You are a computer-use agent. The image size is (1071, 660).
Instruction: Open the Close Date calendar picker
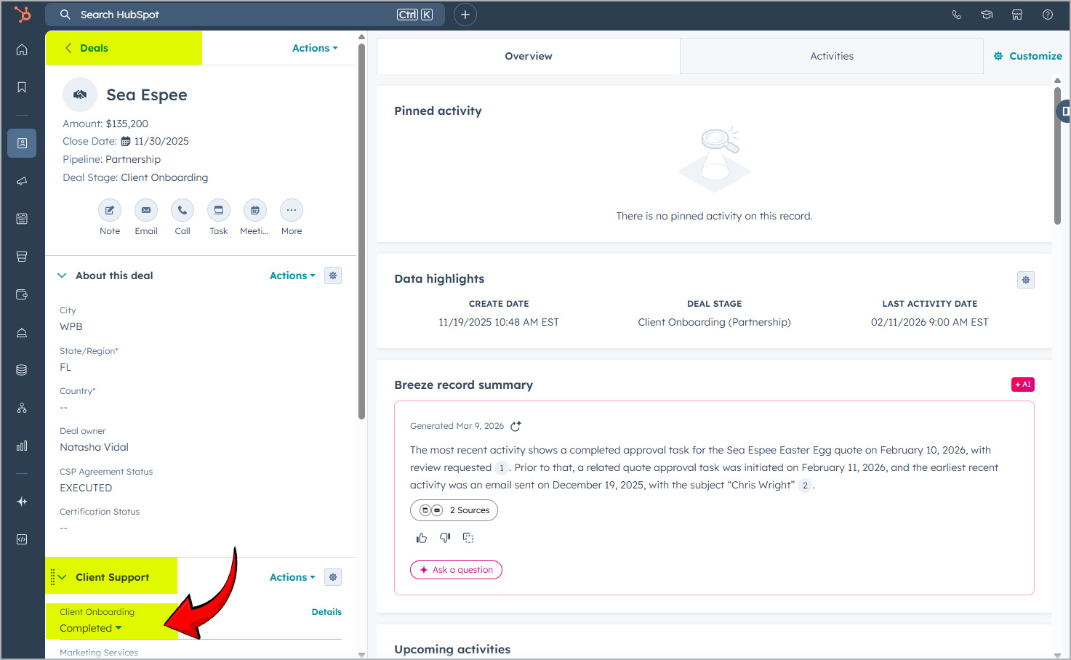pos(126,142)
